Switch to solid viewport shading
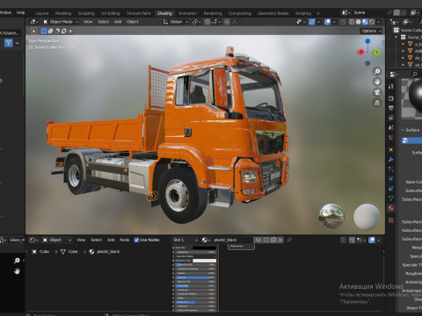This screenshot has width=422, height=316. [358, 22]
